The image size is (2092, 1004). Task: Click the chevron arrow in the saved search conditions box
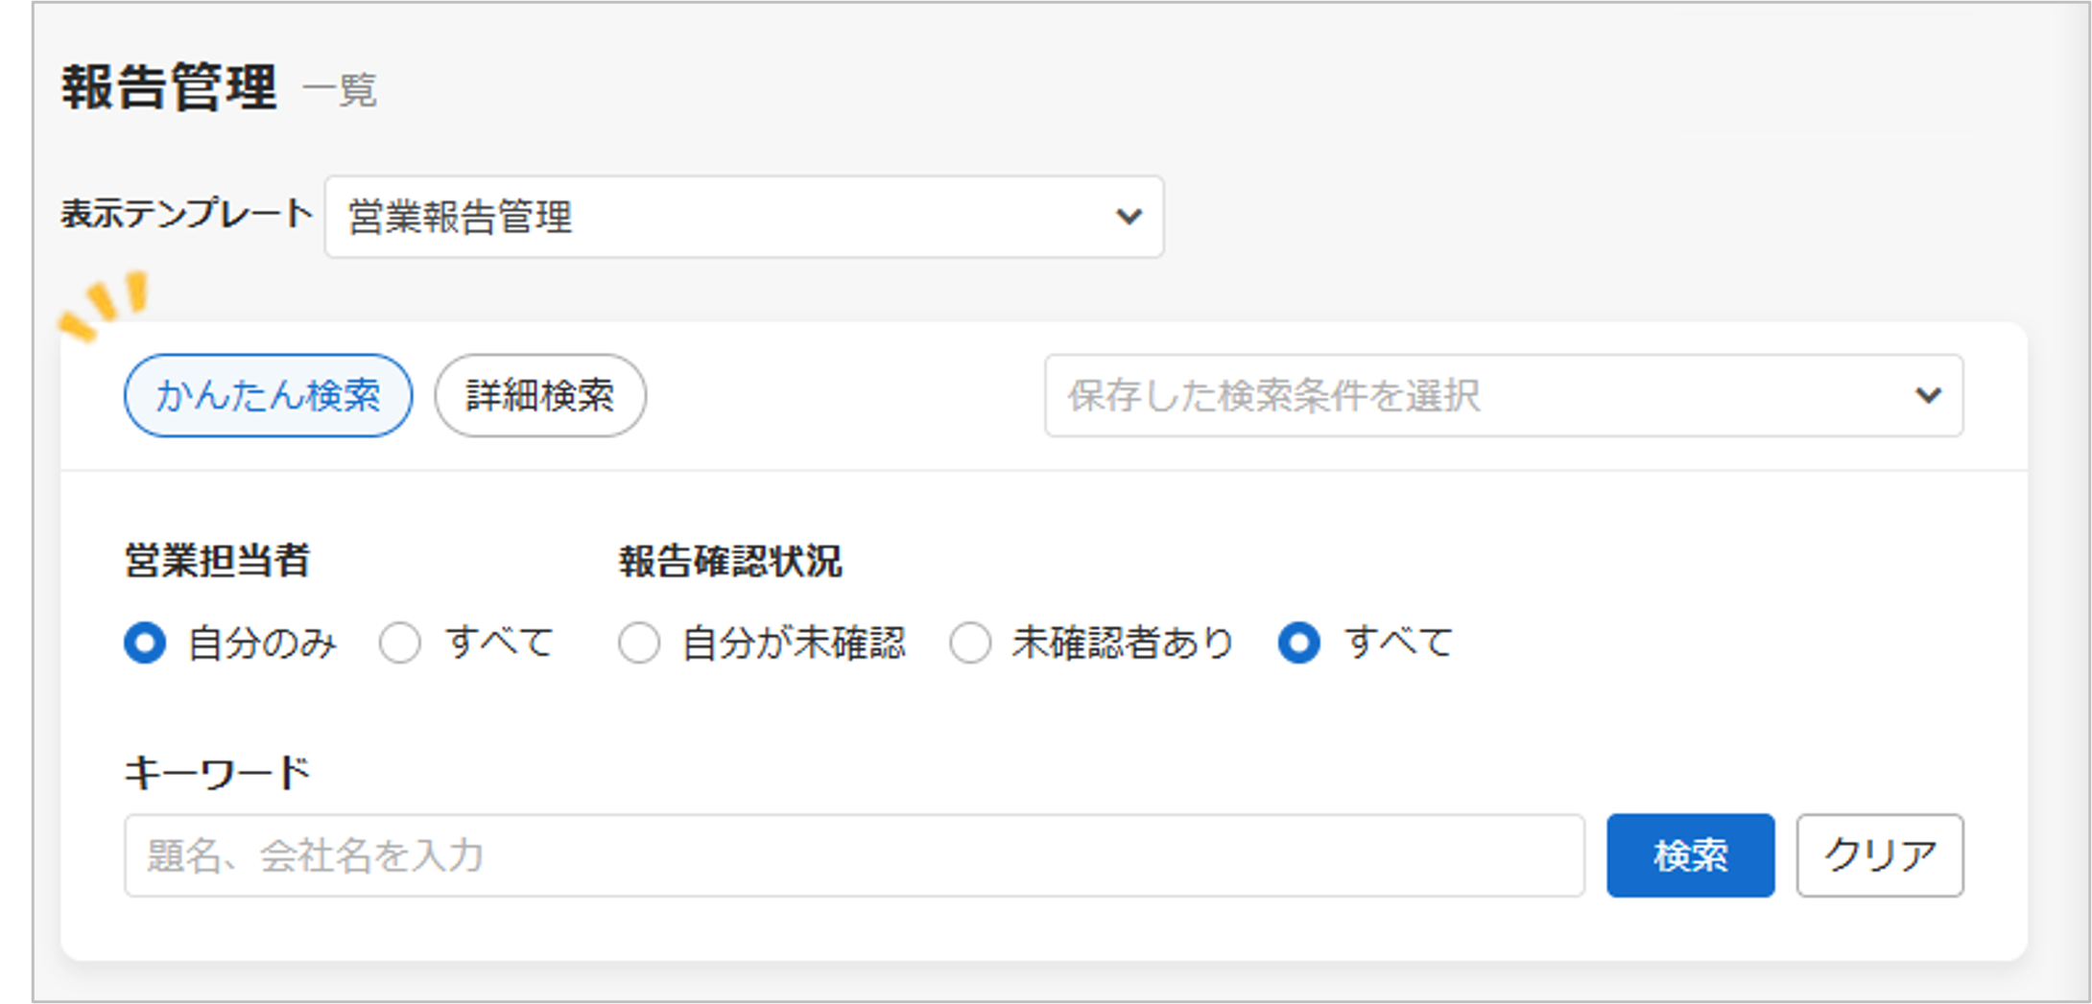(x=1928, y=396)
